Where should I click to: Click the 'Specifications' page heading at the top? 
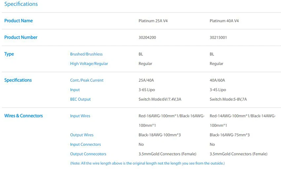pyautogui.click(x=21, y=4)
